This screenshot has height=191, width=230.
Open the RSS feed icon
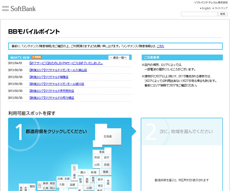click(x=37, y=57)
